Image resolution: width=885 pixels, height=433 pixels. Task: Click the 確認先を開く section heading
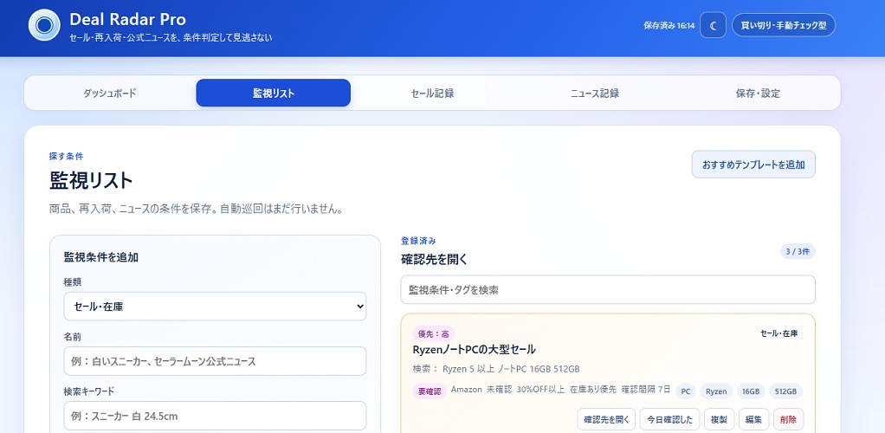point(434,260)
